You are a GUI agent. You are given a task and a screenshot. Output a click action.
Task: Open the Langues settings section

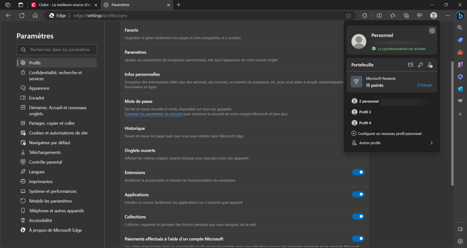click(x=57, y=172)
